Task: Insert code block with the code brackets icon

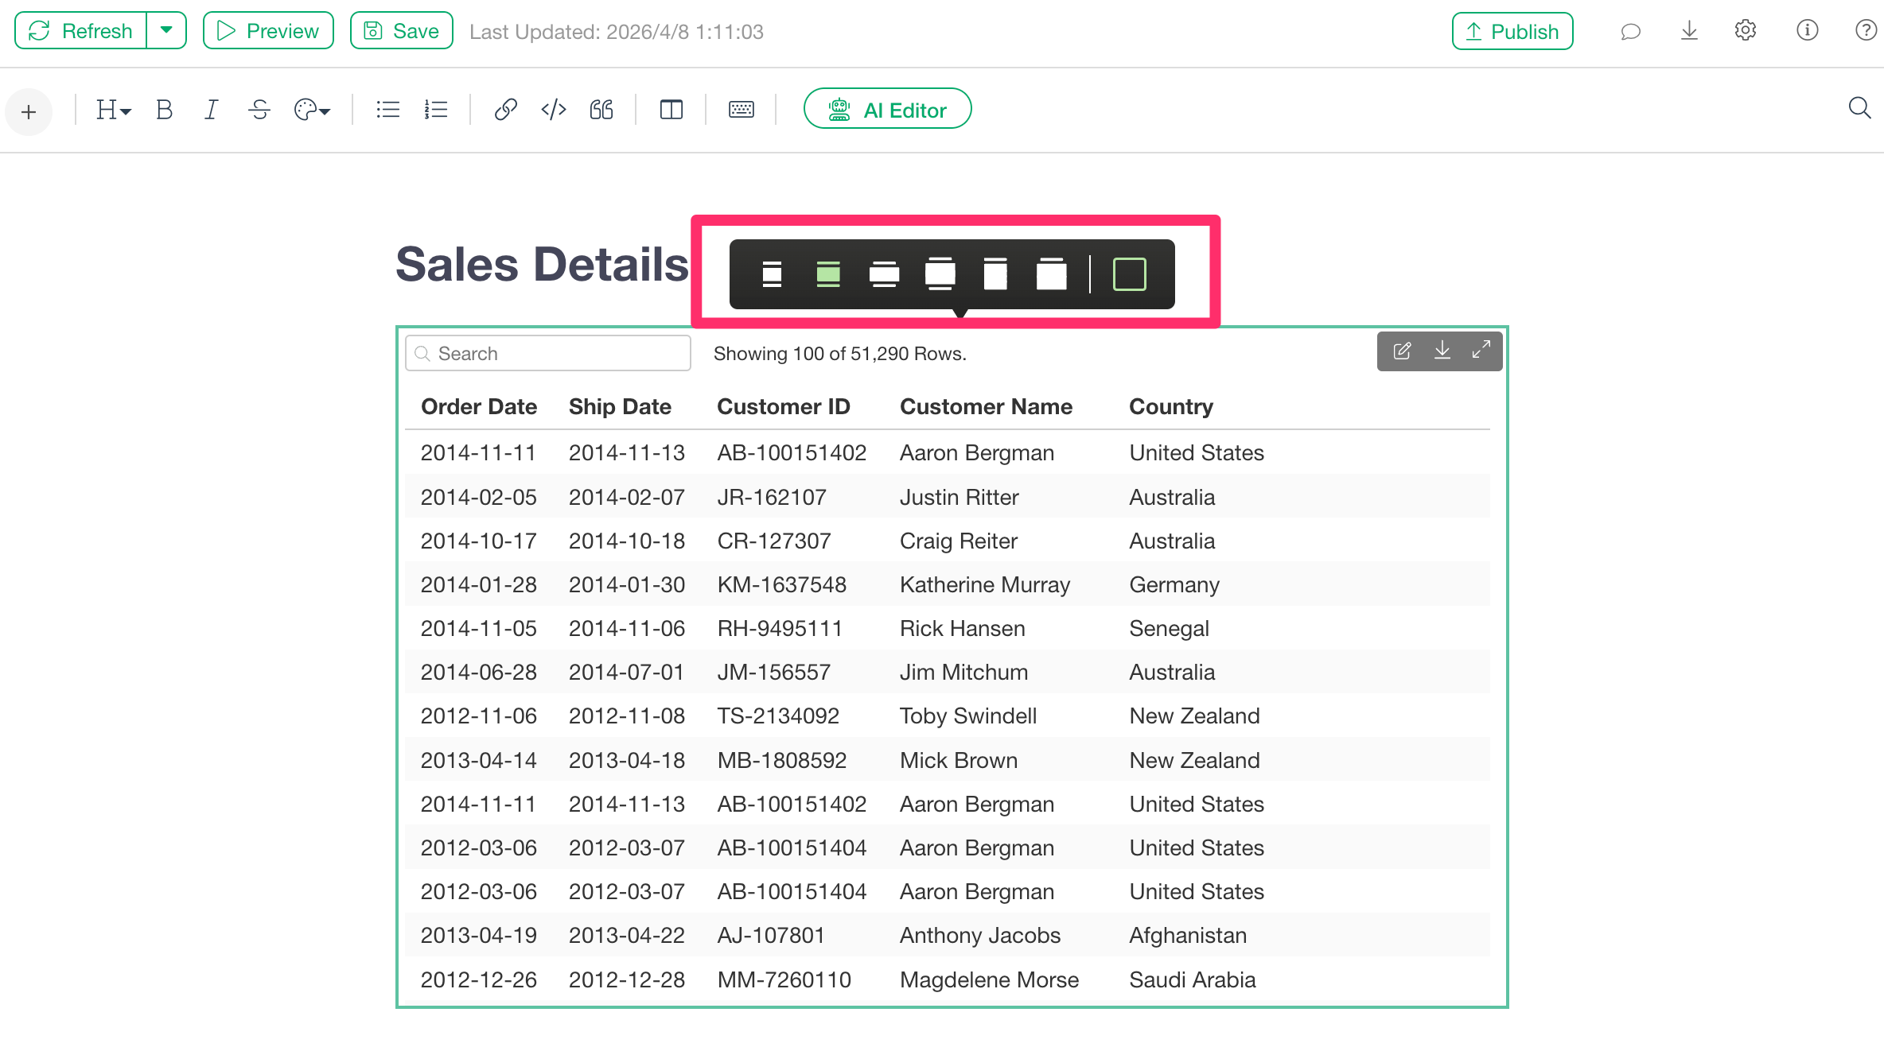Action: coord(553,110)
